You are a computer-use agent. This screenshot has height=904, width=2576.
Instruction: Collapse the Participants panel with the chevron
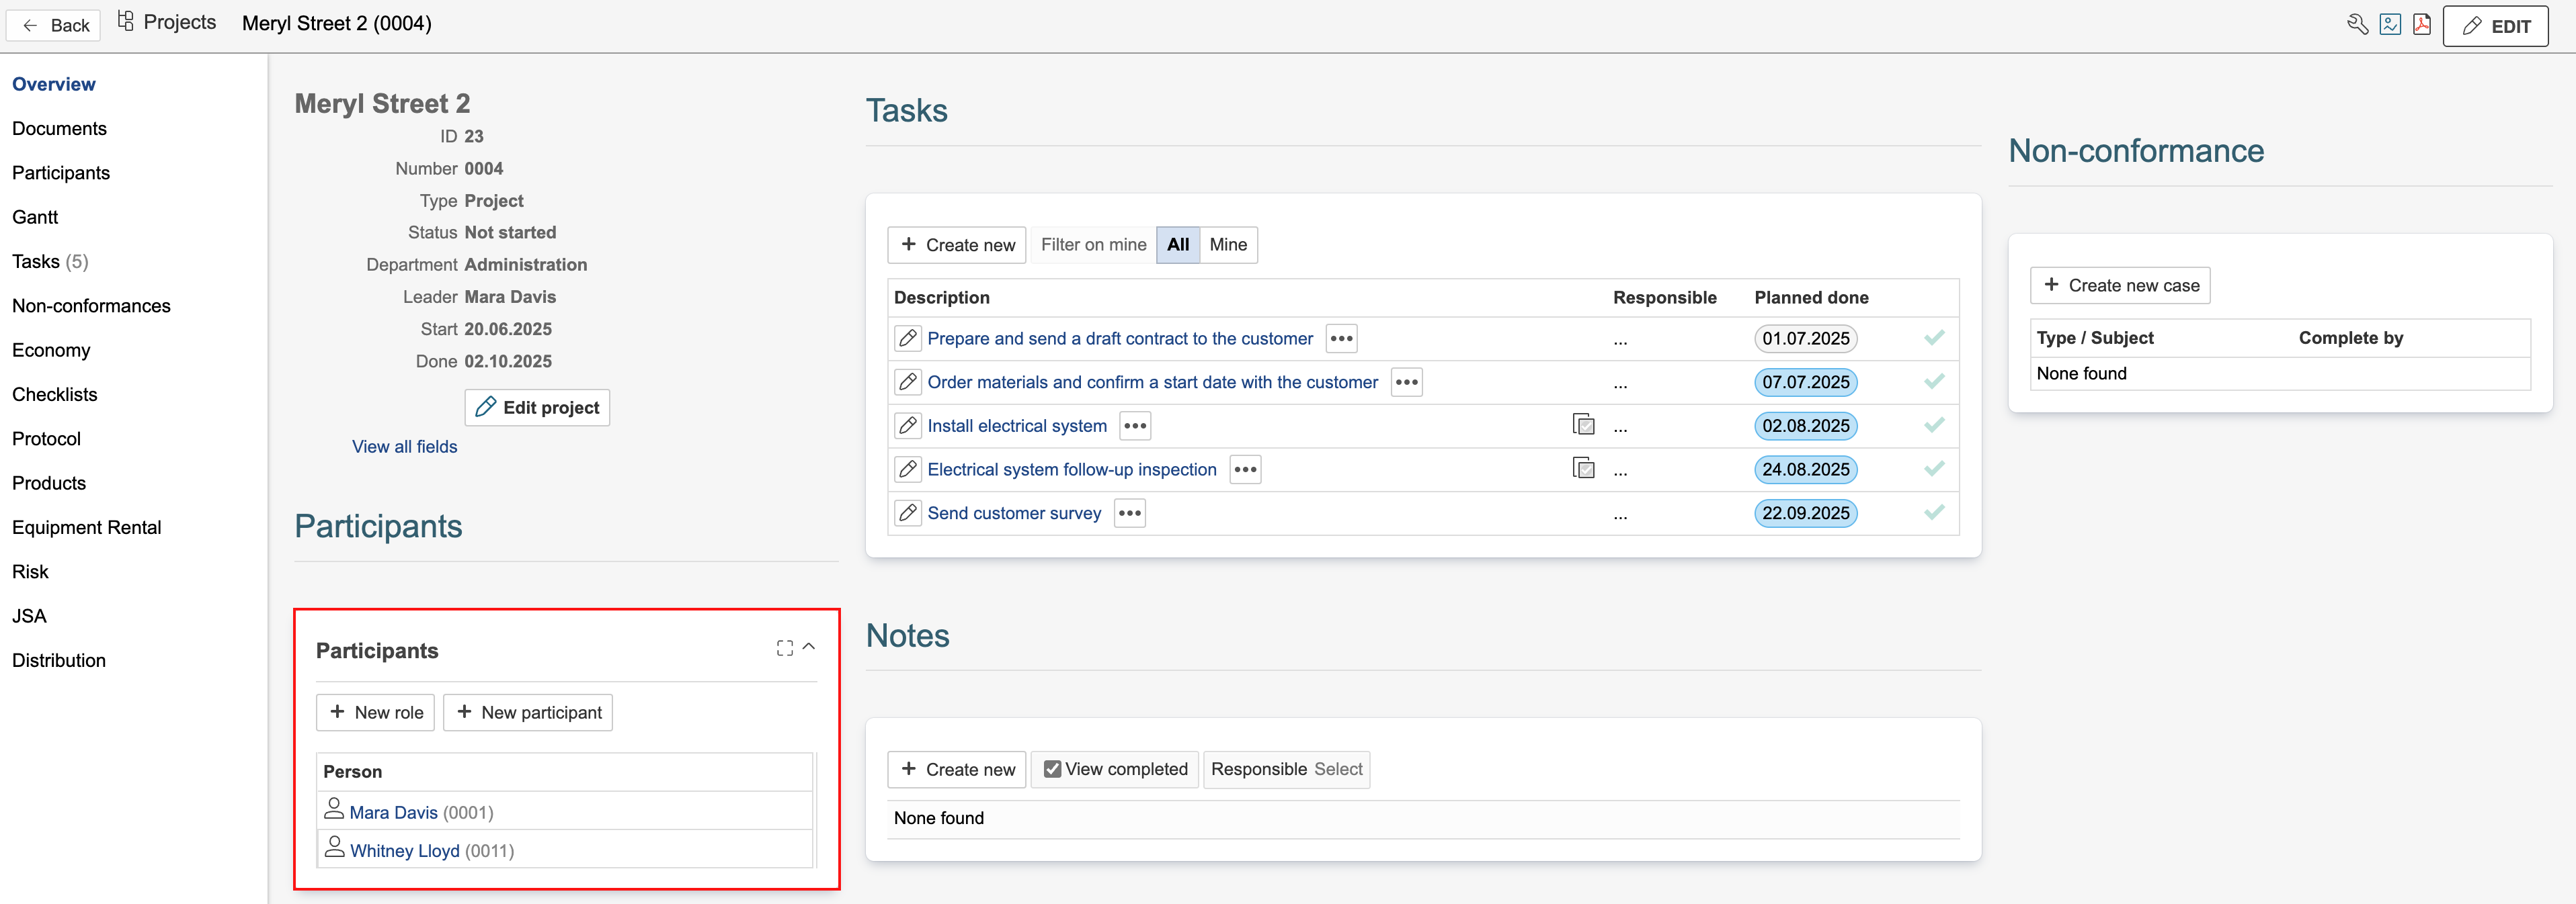tap(809, 647)
